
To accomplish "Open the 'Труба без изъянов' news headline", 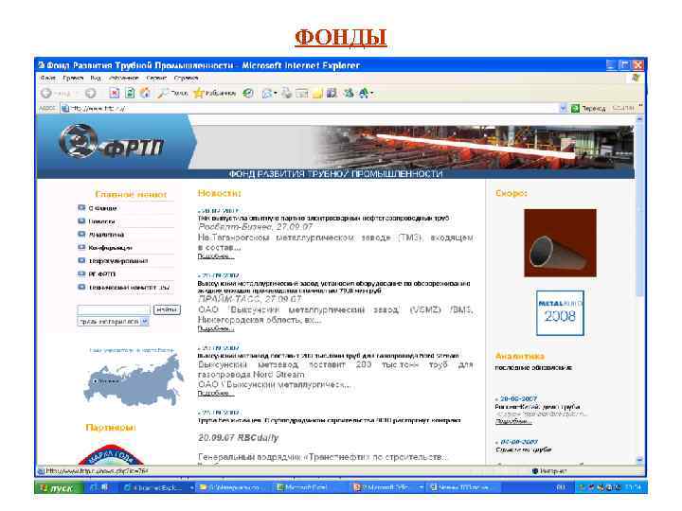I will 330,420.
